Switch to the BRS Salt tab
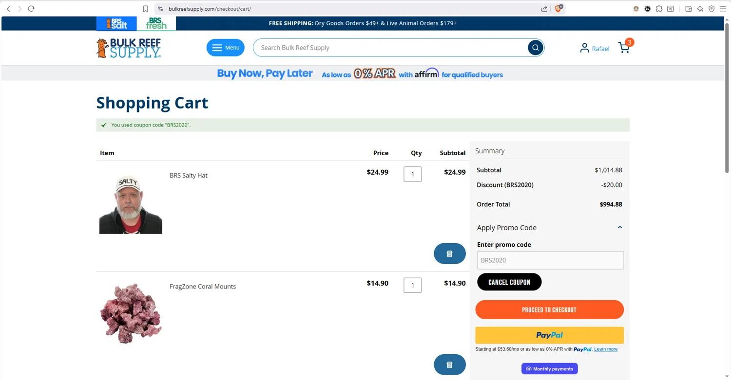The height and width of the screenshot is (380, 731). point(116,23)
